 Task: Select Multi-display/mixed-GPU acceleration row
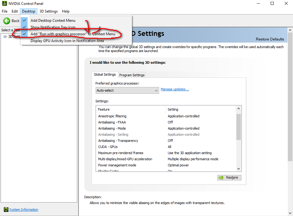click(166, 159)
